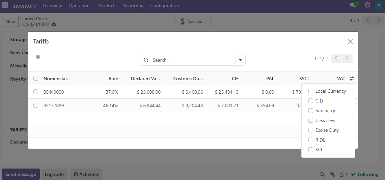
Task: Check the Cess Levy column option
Action: coord(311,120)
